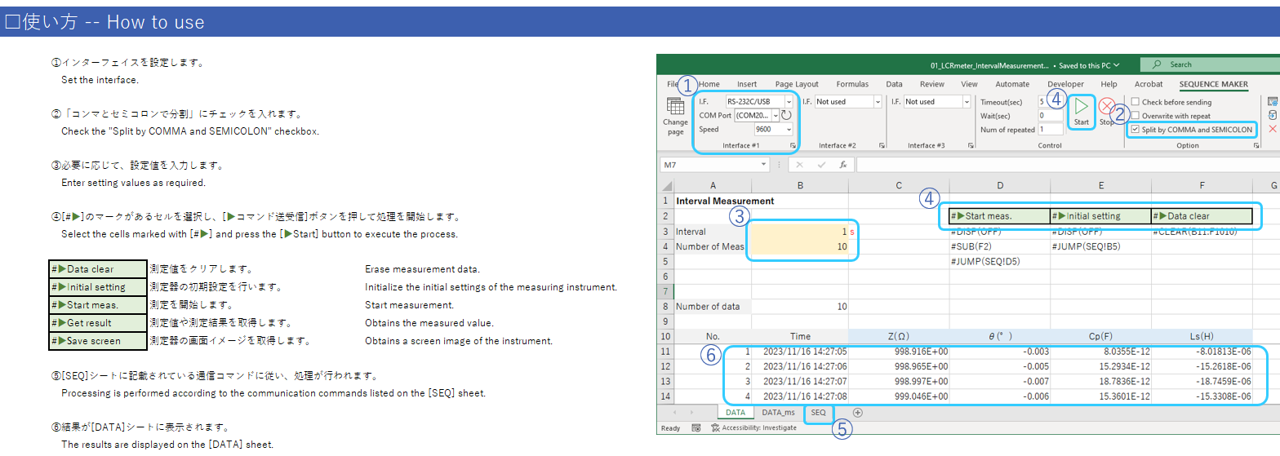Open Interface #3 Not used dropdown
1280x456 pixels.
966,102
